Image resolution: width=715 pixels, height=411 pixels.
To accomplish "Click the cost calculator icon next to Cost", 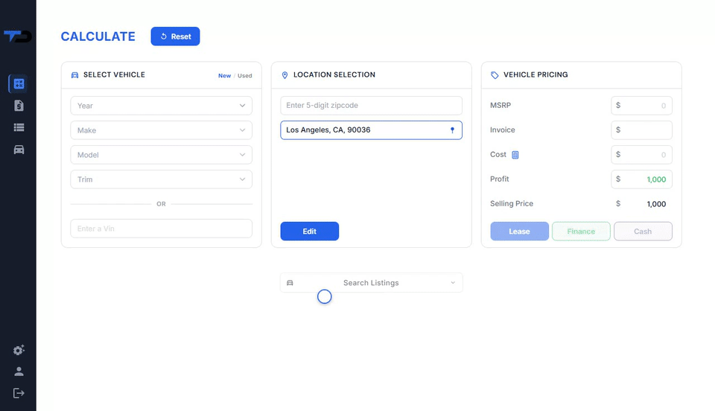I will (x=515, y=155).
